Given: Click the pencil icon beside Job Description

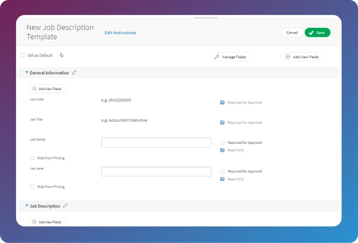Looking at the screenshot, I should [66, 206].
